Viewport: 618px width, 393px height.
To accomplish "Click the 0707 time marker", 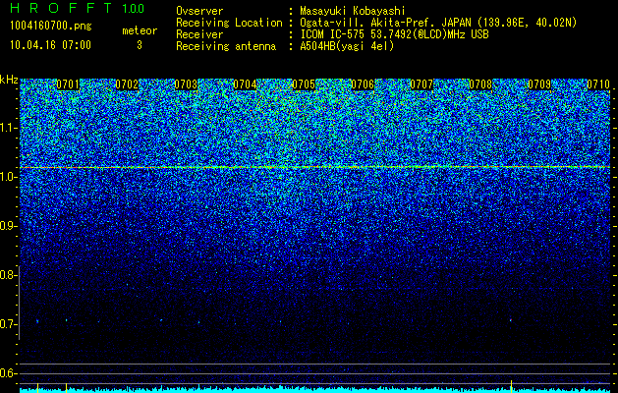I will pos(421,84).
